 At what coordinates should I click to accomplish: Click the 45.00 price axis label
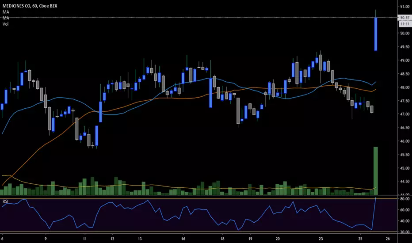tap(404, 168)
